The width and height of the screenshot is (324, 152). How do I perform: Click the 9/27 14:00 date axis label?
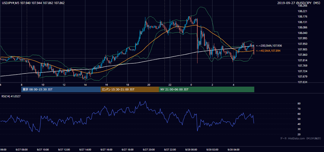tap(85, 150)
